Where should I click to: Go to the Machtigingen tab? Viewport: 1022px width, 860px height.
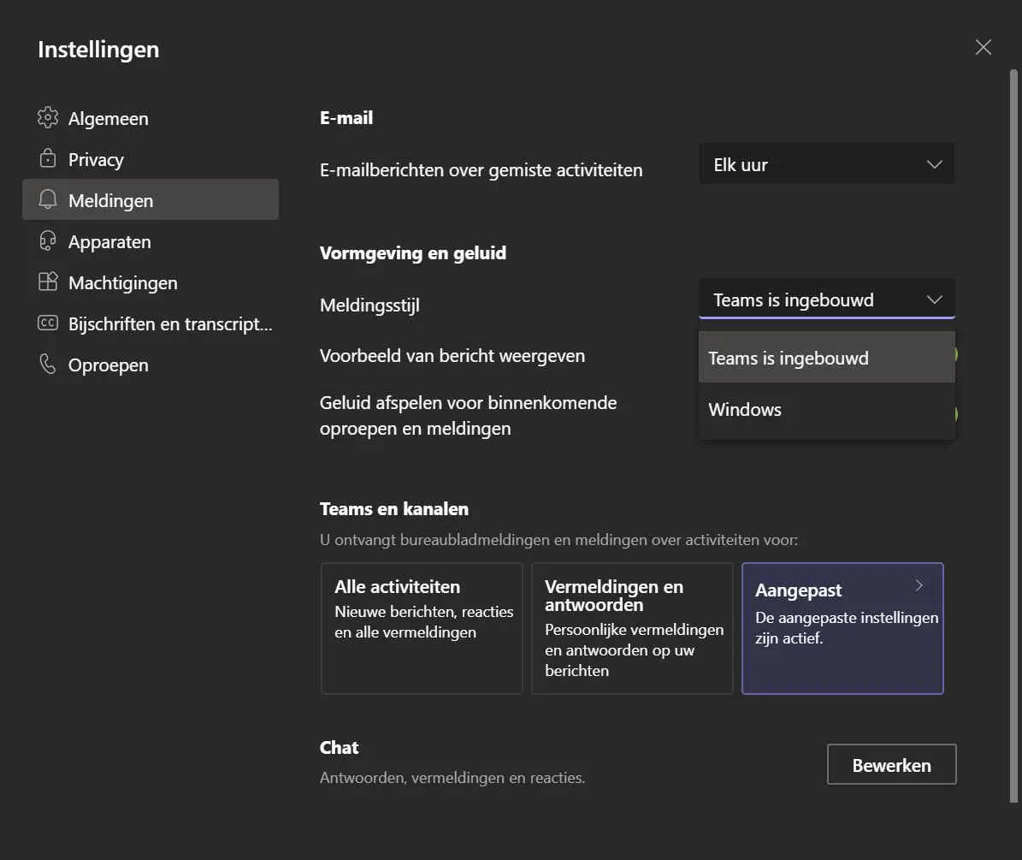click(x=151, y=282)
